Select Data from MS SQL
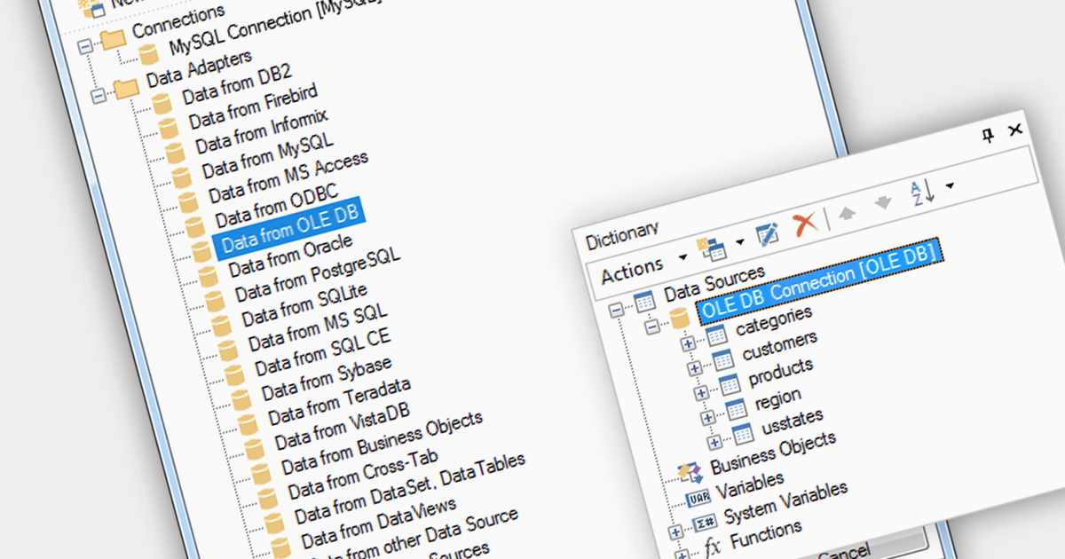Viewport: 1065px width, 559px height. coord(318,327)
